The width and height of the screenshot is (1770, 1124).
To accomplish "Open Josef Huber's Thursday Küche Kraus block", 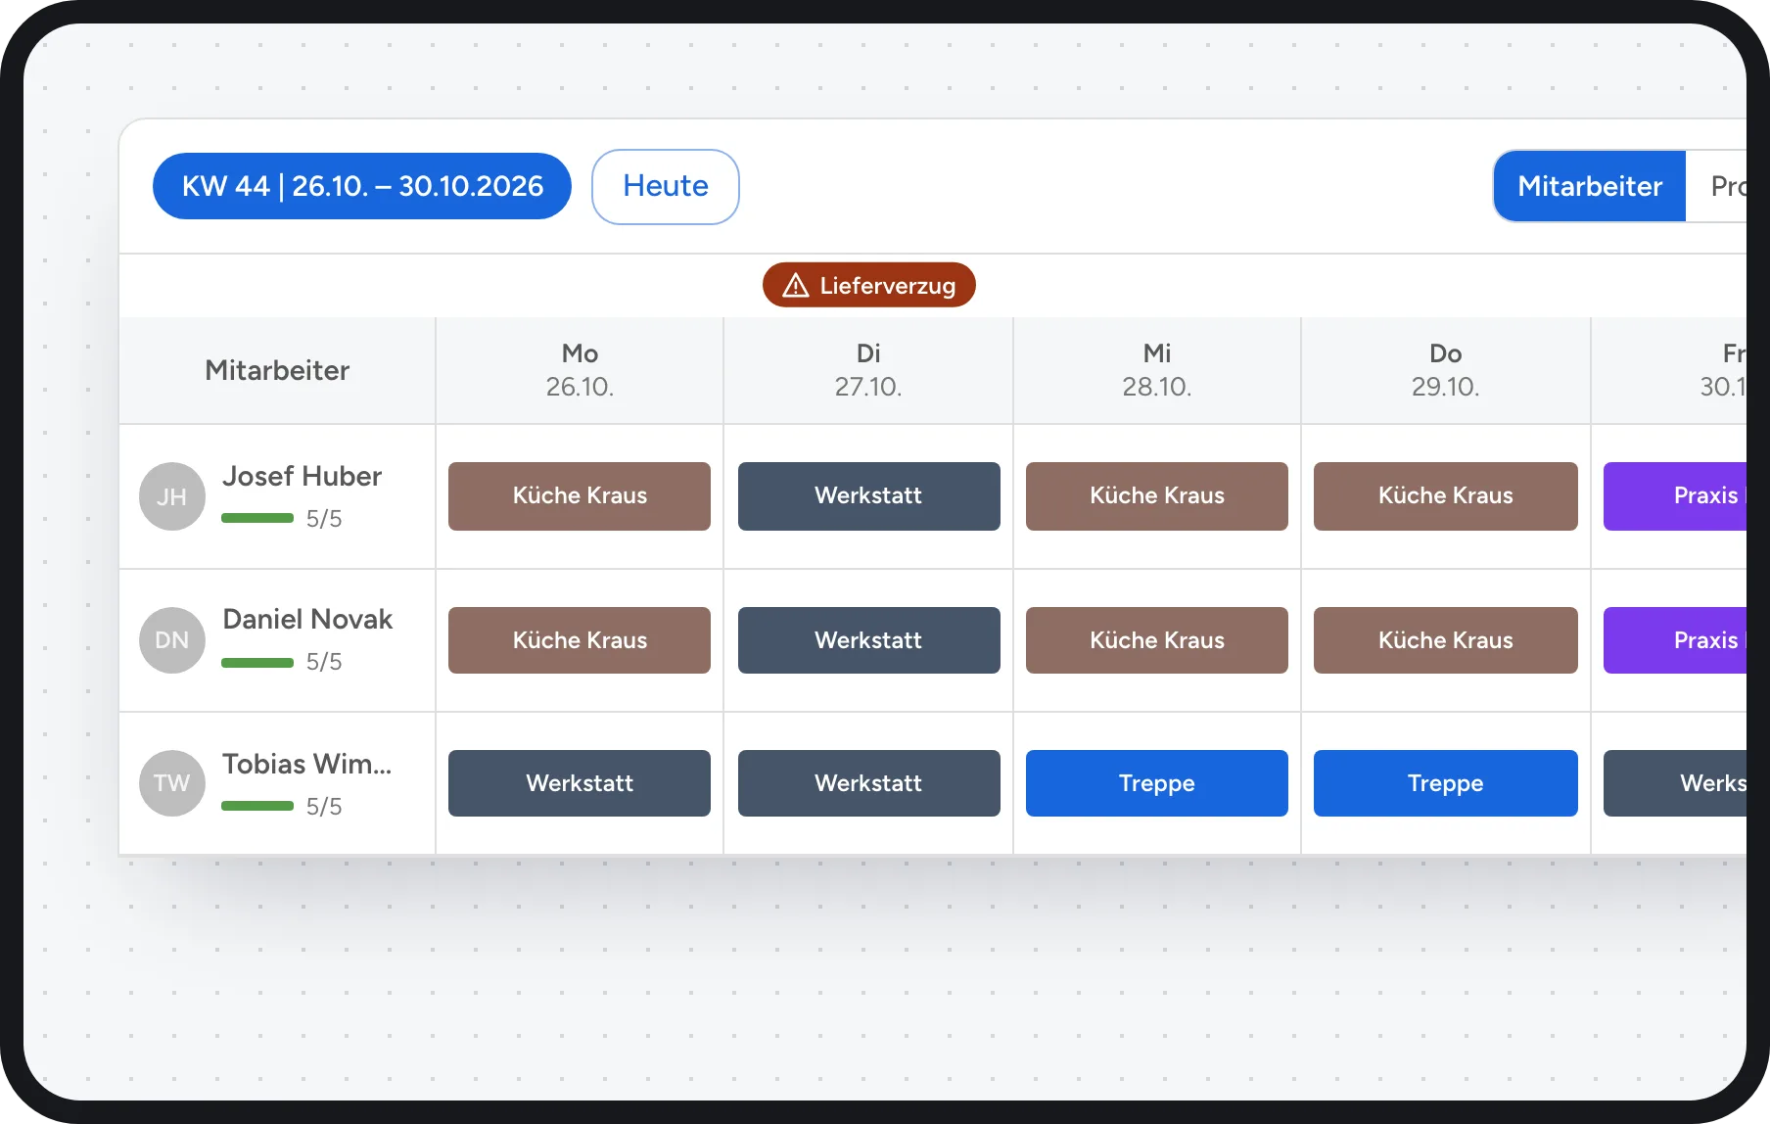I will [1446, 496].
